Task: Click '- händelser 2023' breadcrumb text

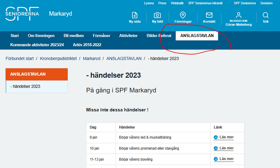Action: [x=163, y=58]
